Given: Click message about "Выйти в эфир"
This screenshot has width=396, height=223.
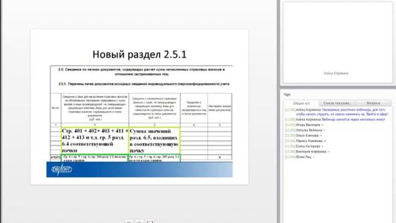Looking at the screenshot, I should point(337,112).
